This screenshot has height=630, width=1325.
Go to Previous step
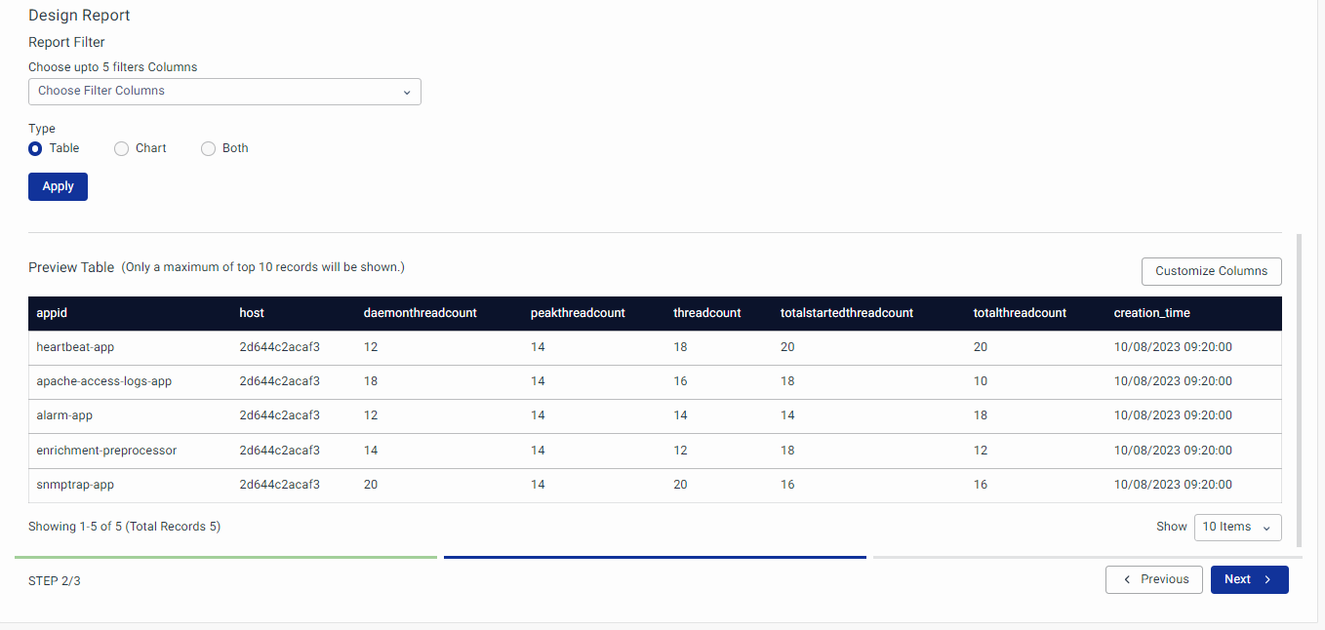1153,579
